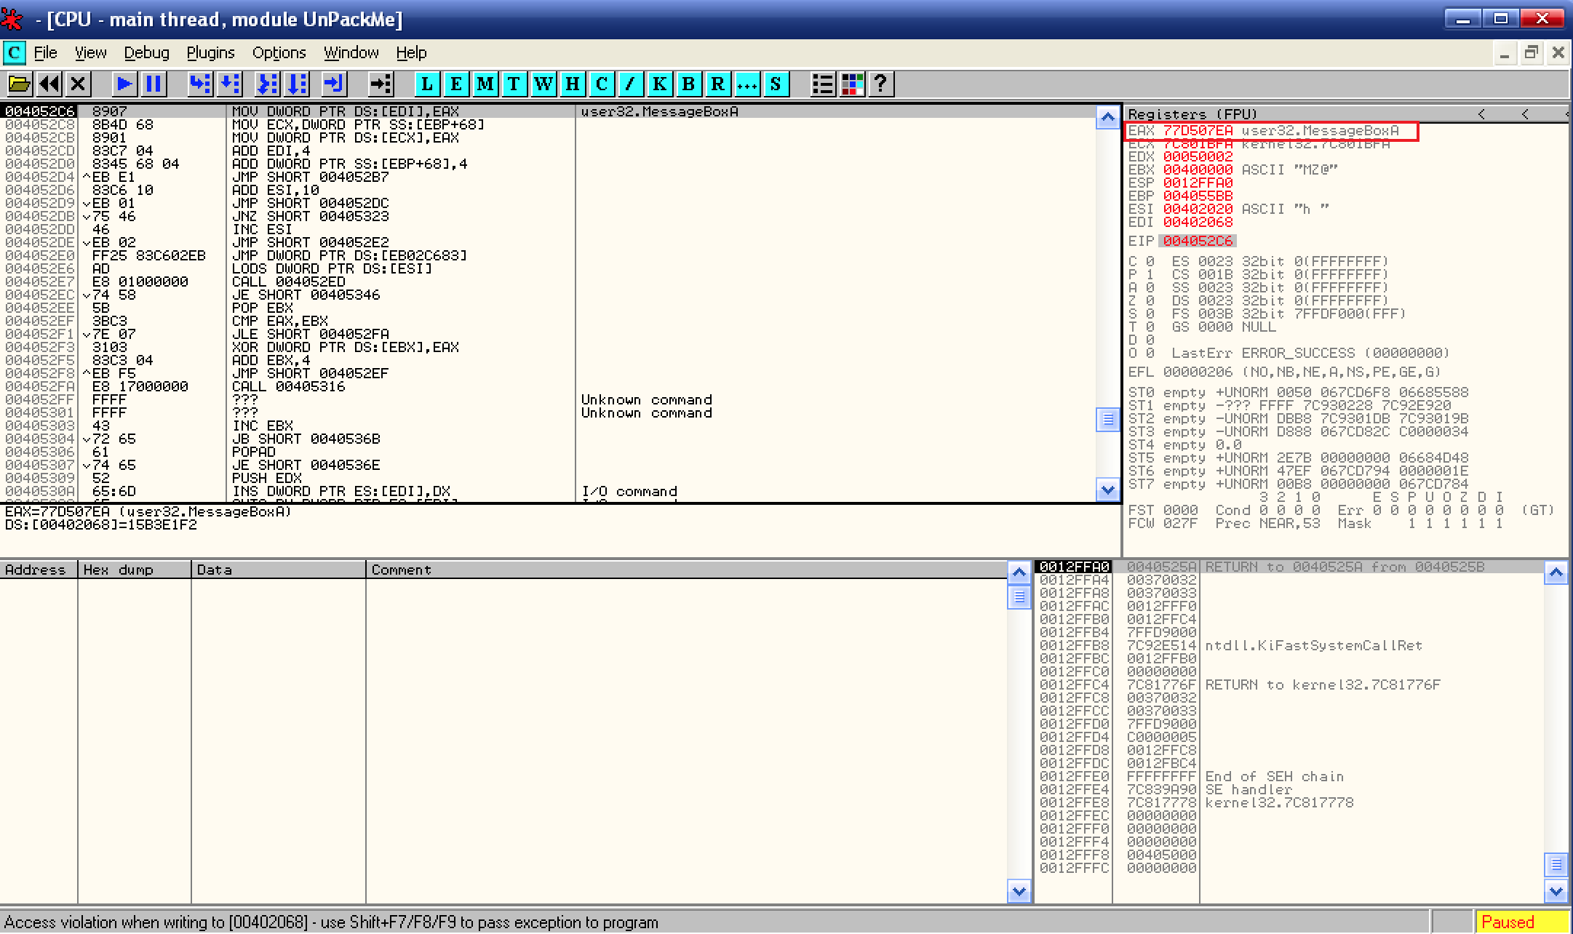Click the dump pane scroll down arrow
Image resolution: width=1573 pixels, height=934 pixels.
pyautogui.click(x=1019, y=890)
